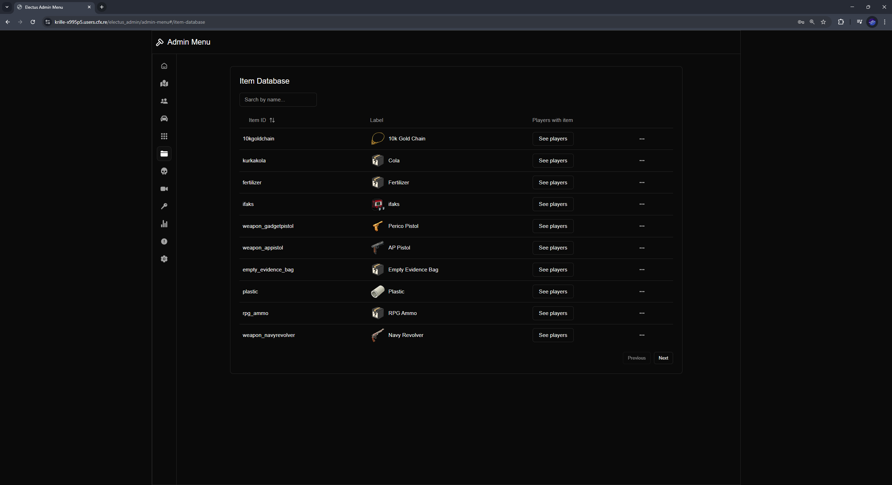Expand more options menu for plastic row

[x=642, y=292]
